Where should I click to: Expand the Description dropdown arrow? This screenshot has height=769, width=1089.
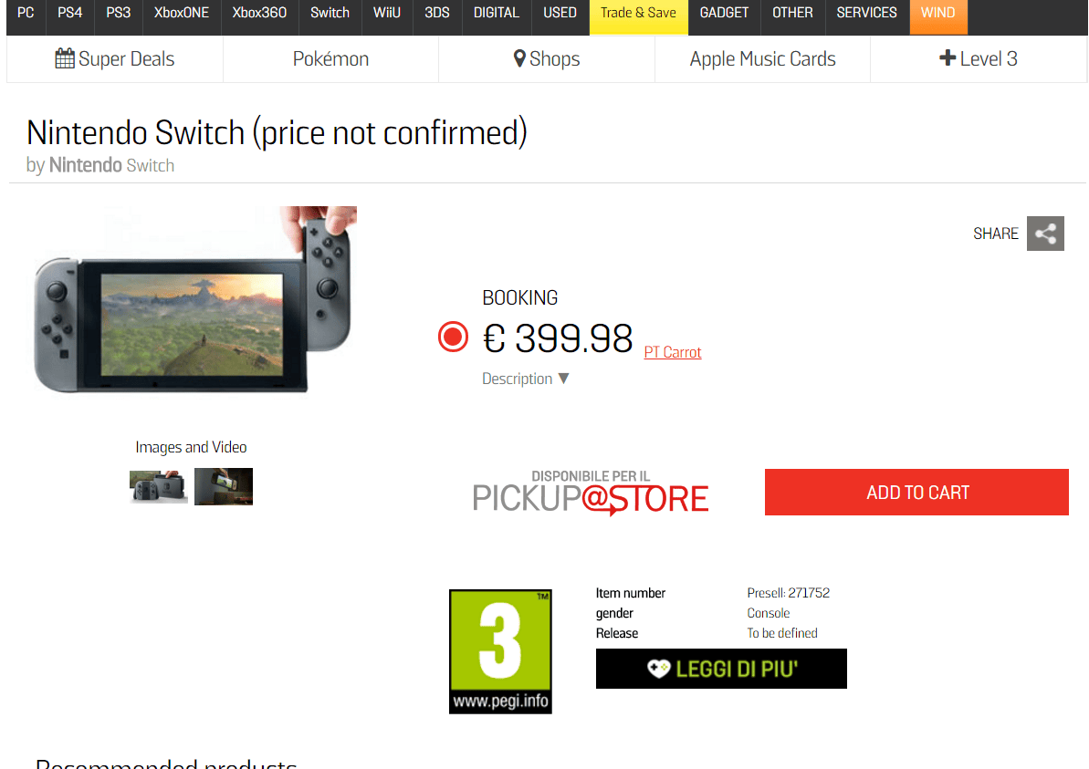tap(563, 379)
